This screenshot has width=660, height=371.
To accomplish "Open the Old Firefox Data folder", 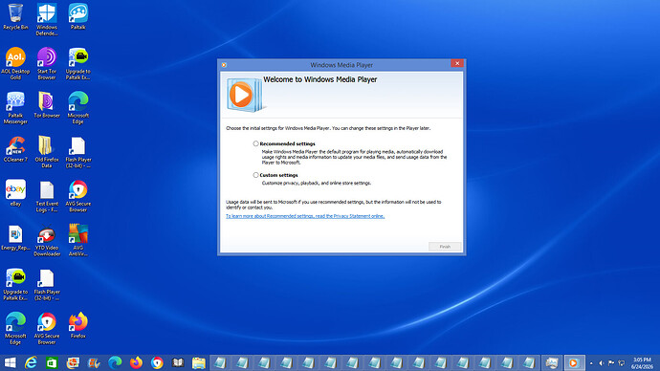I will (47, 152).
